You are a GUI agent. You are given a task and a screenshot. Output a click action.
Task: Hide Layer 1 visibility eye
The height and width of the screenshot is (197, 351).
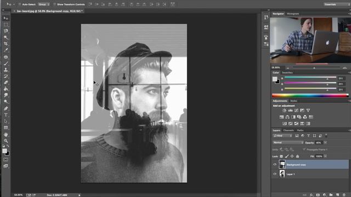(x=275, y=174)
